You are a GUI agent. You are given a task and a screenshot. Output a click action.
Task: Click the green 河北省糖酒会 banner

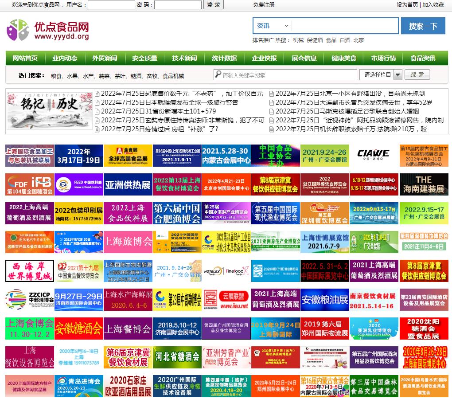pyautogui.click(x=177, y=357)
